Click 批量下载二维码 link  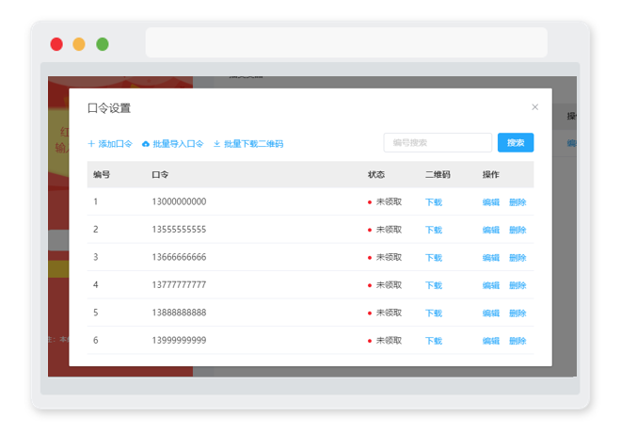pos(248,143)
